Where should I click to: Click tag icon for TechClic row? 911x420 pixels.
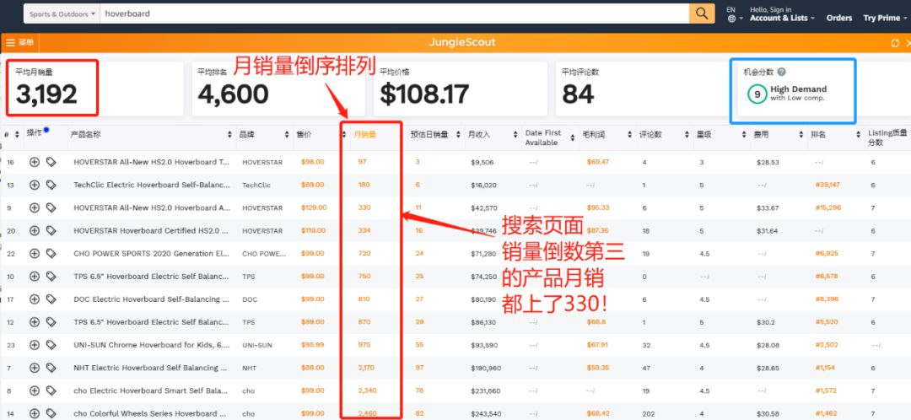coord(51,185)
